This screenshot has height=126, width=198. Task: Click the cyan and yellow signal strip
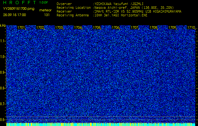click(101, 124)
